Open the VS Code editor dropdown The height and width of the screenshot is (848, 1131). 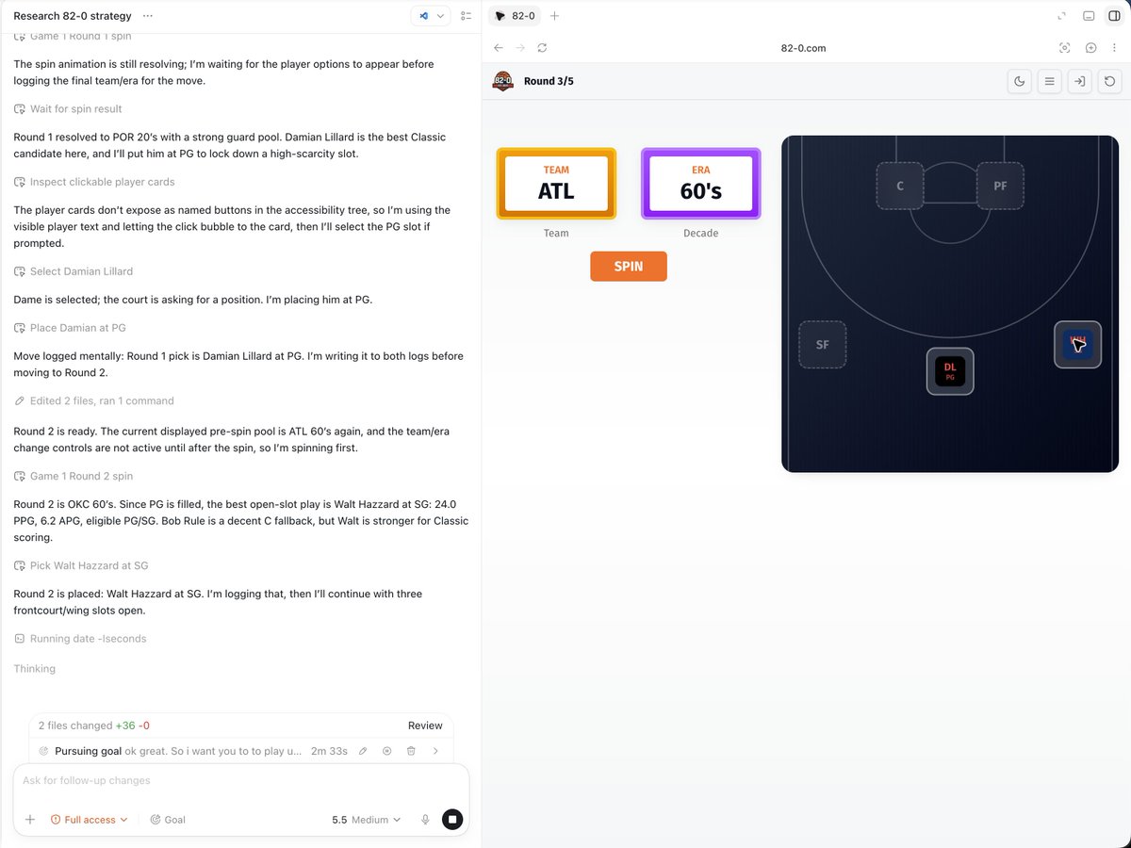431,16
